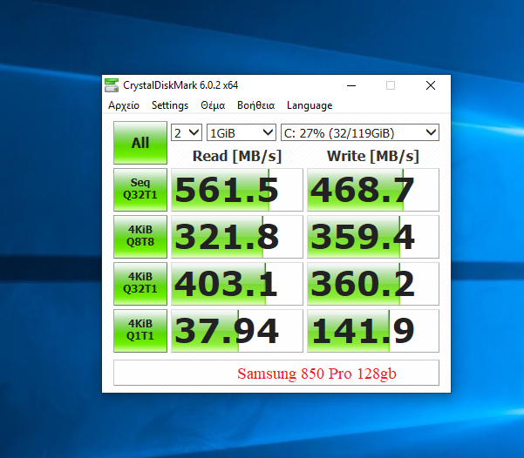Close the CrystalDiskMark window
The image size is (524, 458).
click(x=431, y=85)
